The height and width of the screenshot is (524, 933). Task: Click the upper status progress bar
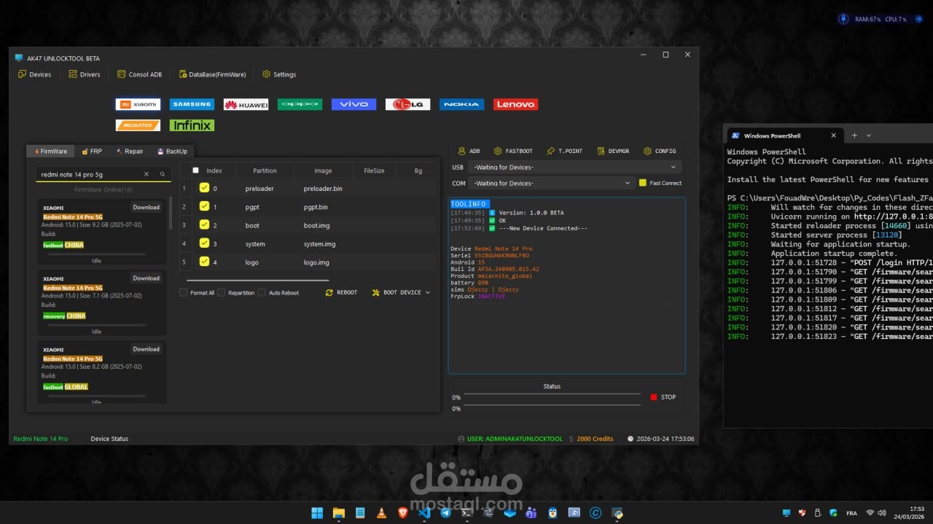552,394
